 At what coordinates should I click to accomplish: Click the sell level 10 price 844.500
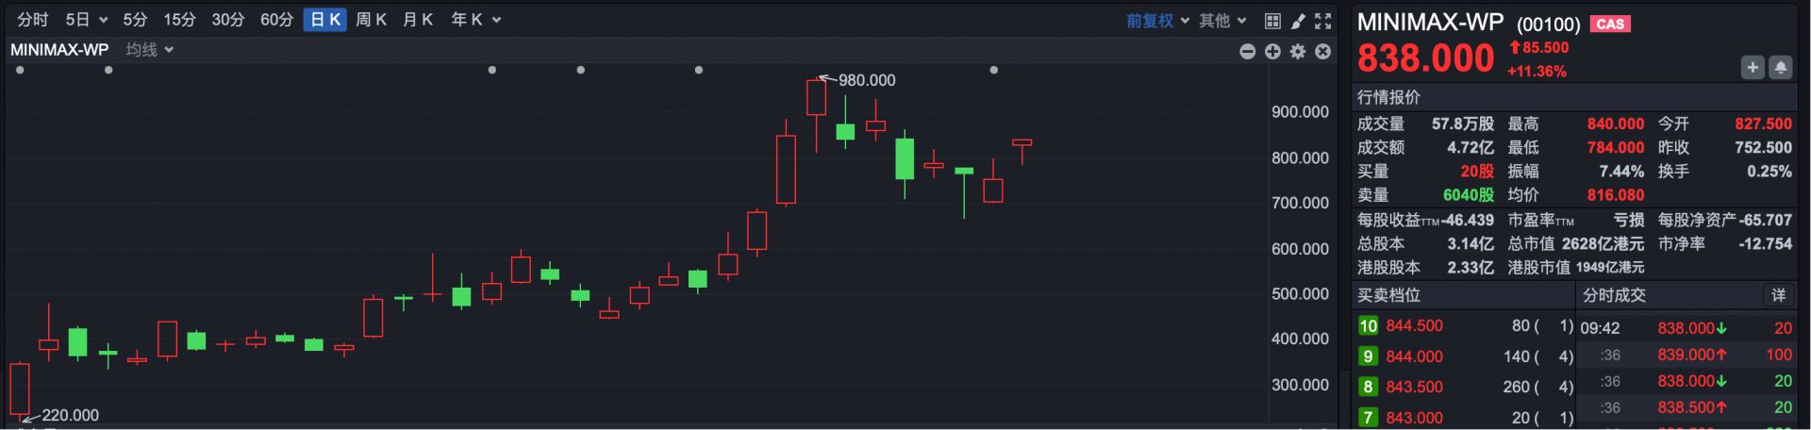point(1414,326)
